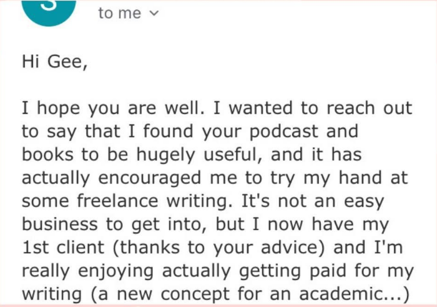
Task: Click the words "reach out" in first line
Action: click(370, 108)
